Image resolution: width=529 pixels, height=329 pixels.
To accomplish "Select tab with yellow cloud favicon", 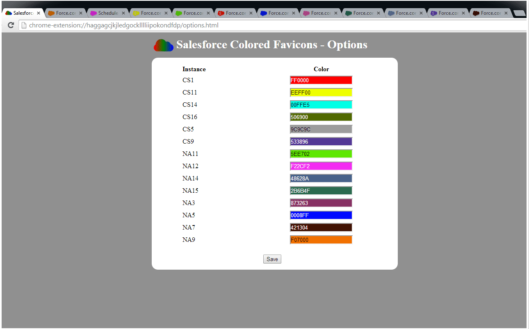I will coord(150,13).
